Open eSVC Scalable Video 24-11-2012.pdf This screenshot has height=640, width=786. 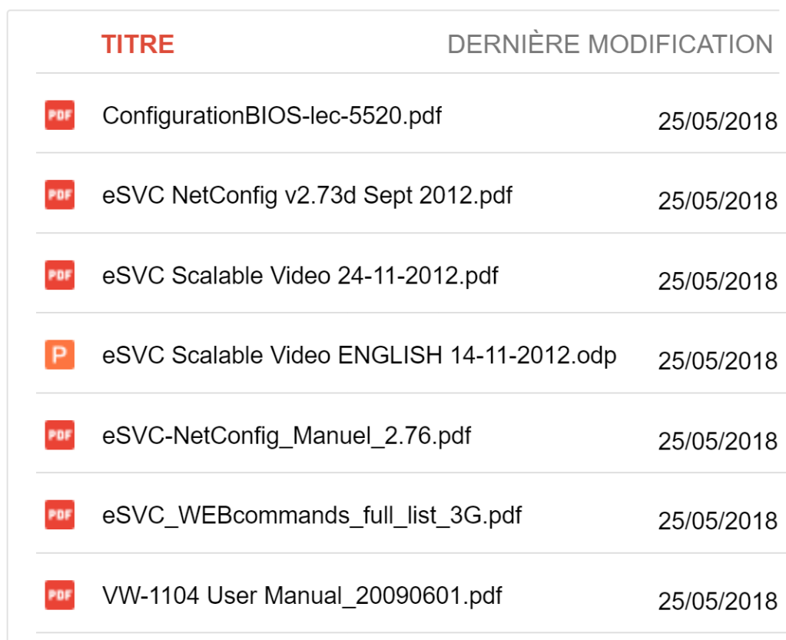[300, 276]
